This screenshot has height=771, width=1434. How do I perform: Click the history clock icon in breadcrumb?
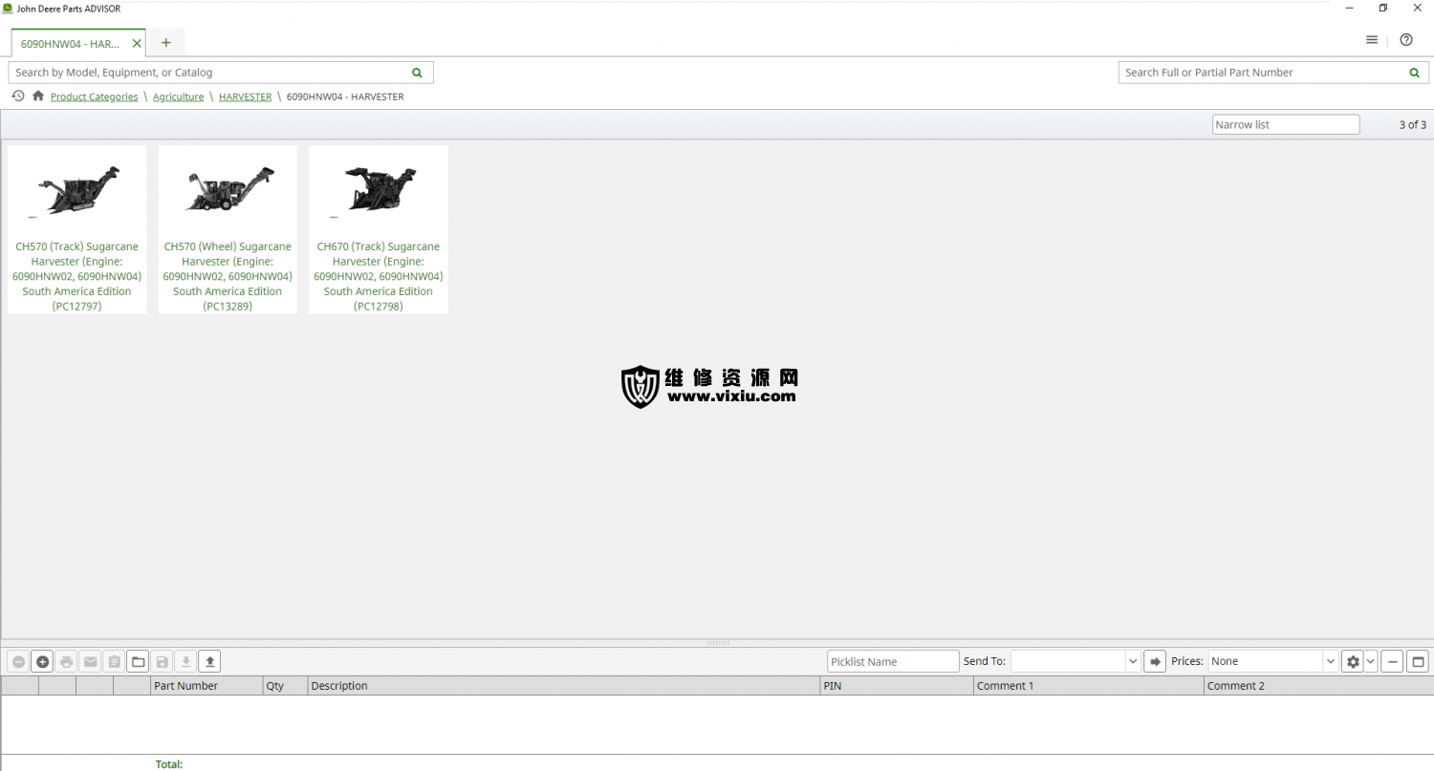18,96
